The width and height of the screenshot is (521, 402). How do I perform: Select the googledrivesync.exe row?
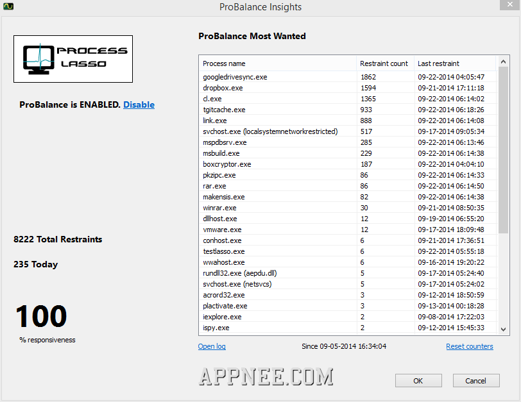[x=348, y=77]
